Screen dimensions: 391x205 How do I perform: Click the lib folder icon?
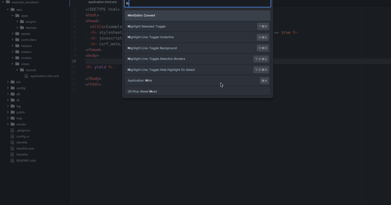tap(13, 100)
